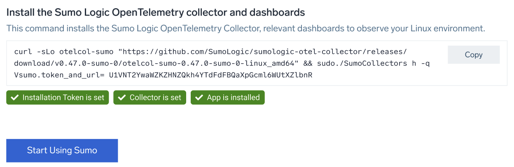Viewport: 514px width, 167px height.
Task: Click the curl -sLo otelcol-sumo text
Action: pos(64,52)
